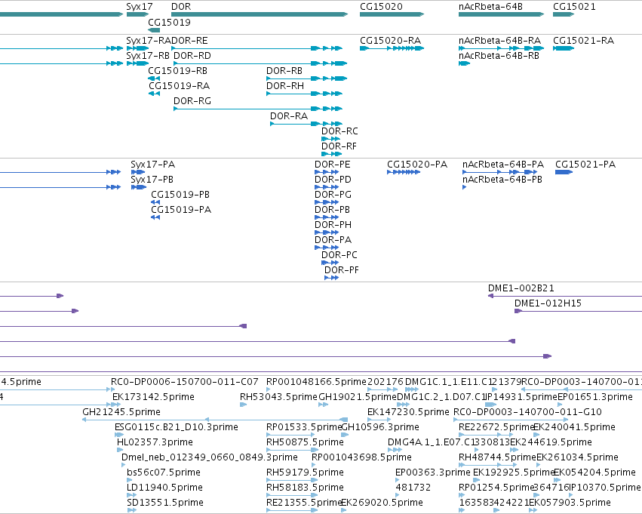Select the EP00363.3prime EST label
The height and width of the screenshot is (514, 642).
coord(433,473)
